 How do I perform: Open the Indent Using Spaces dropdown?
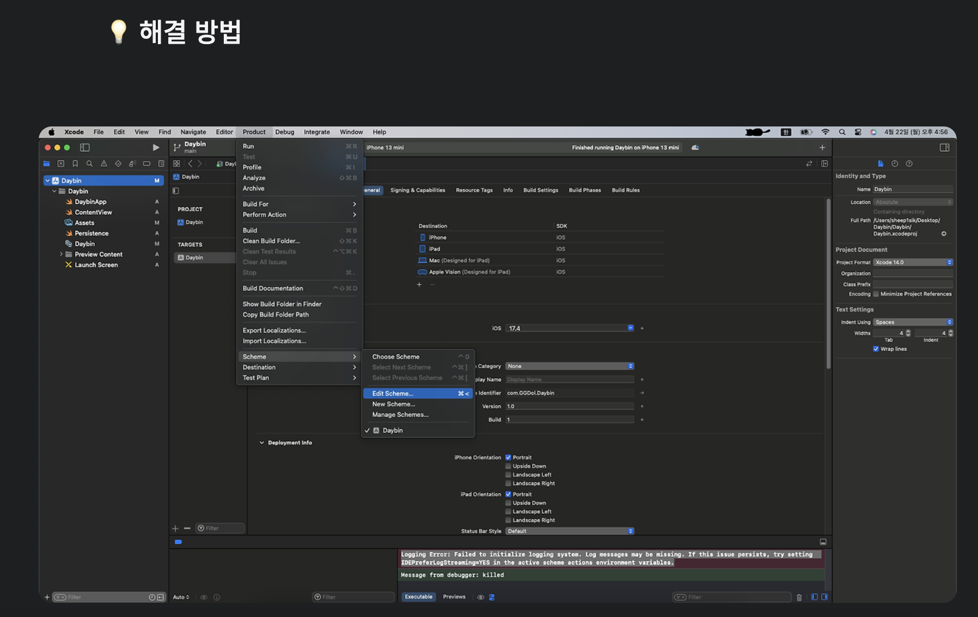[913, 322]
